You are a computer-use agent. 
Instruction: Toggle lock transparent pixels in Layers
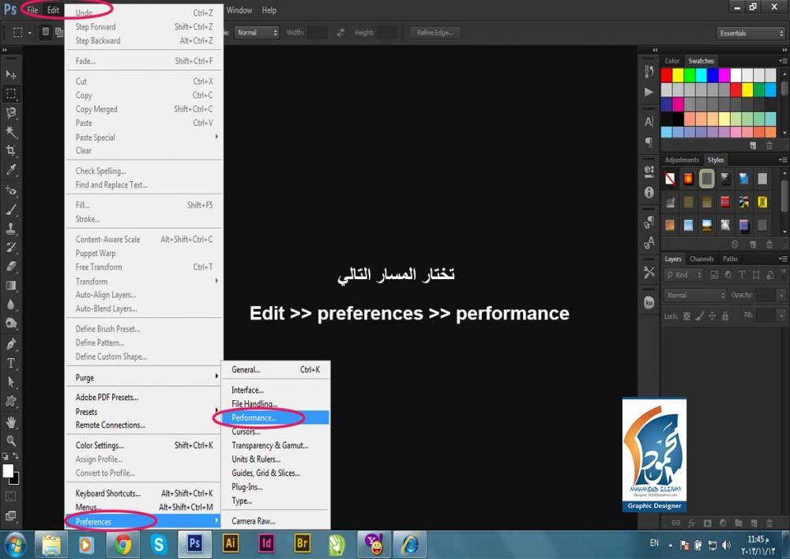(x=687, y=316)
